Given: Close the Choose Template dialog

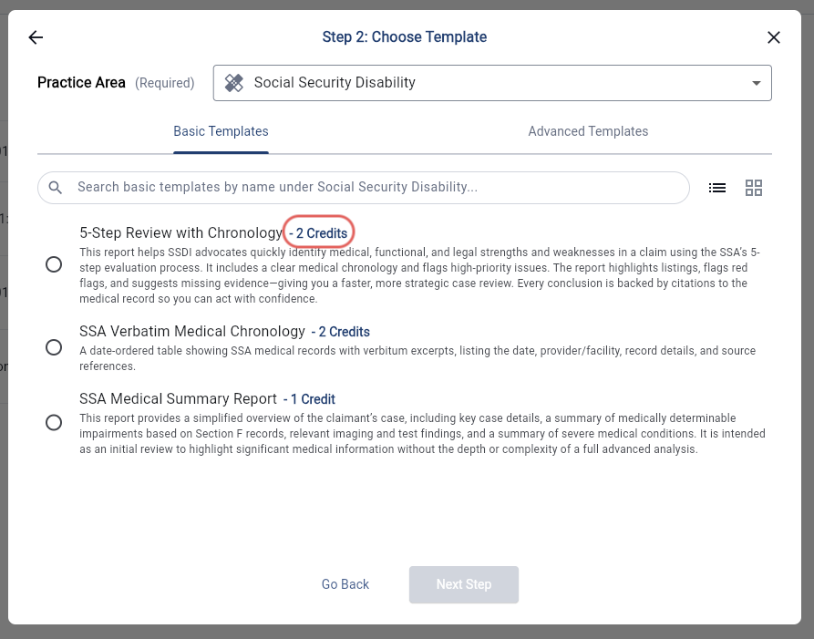Looking at the screenshot, I should [x=774, y=37].
